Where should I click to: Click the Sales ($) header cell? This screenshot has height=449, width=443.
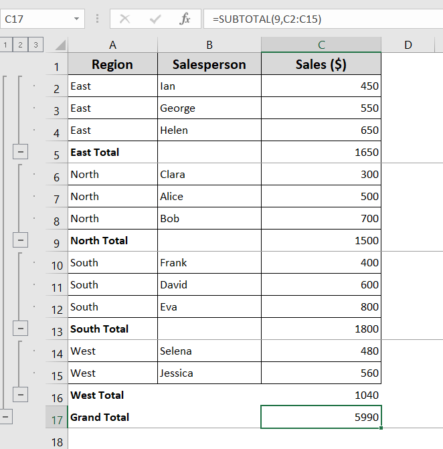(x=321, y=64)
